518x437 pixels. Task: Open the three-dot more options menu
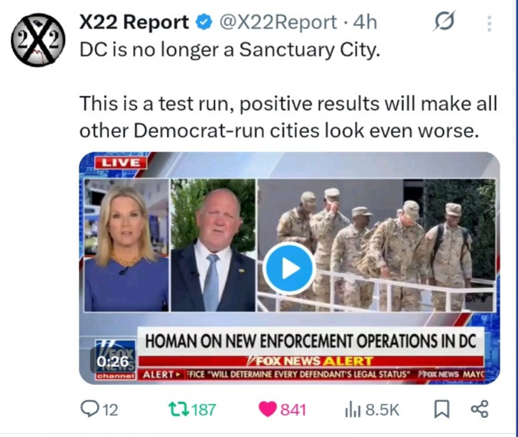point(489,24)
